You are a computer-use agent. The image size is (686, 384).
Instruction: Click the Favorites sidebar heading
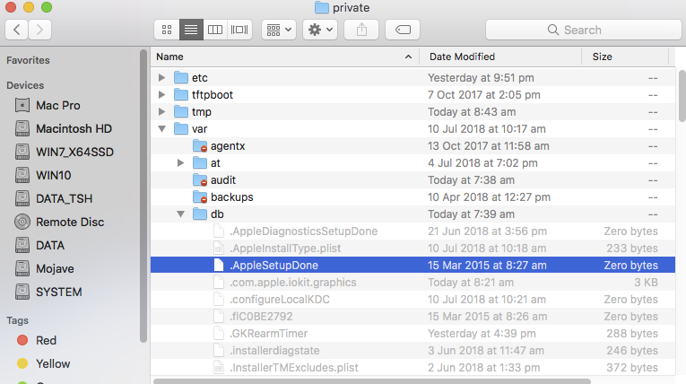[x=28, y=60]
